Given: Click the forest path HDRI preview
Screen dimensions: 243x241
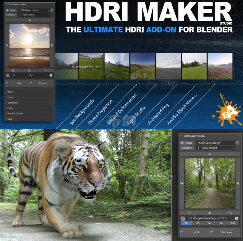Looking at the screenshot, I should click(210, 183).
